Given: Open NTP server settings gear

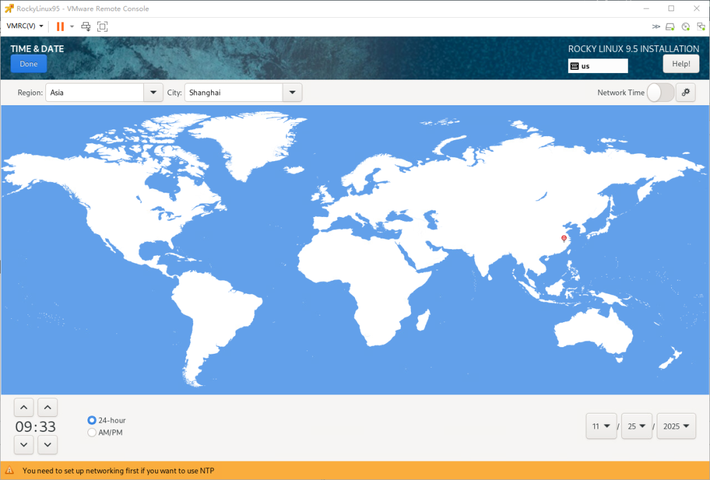Looking at the screenshot, I should pos(686,92).
